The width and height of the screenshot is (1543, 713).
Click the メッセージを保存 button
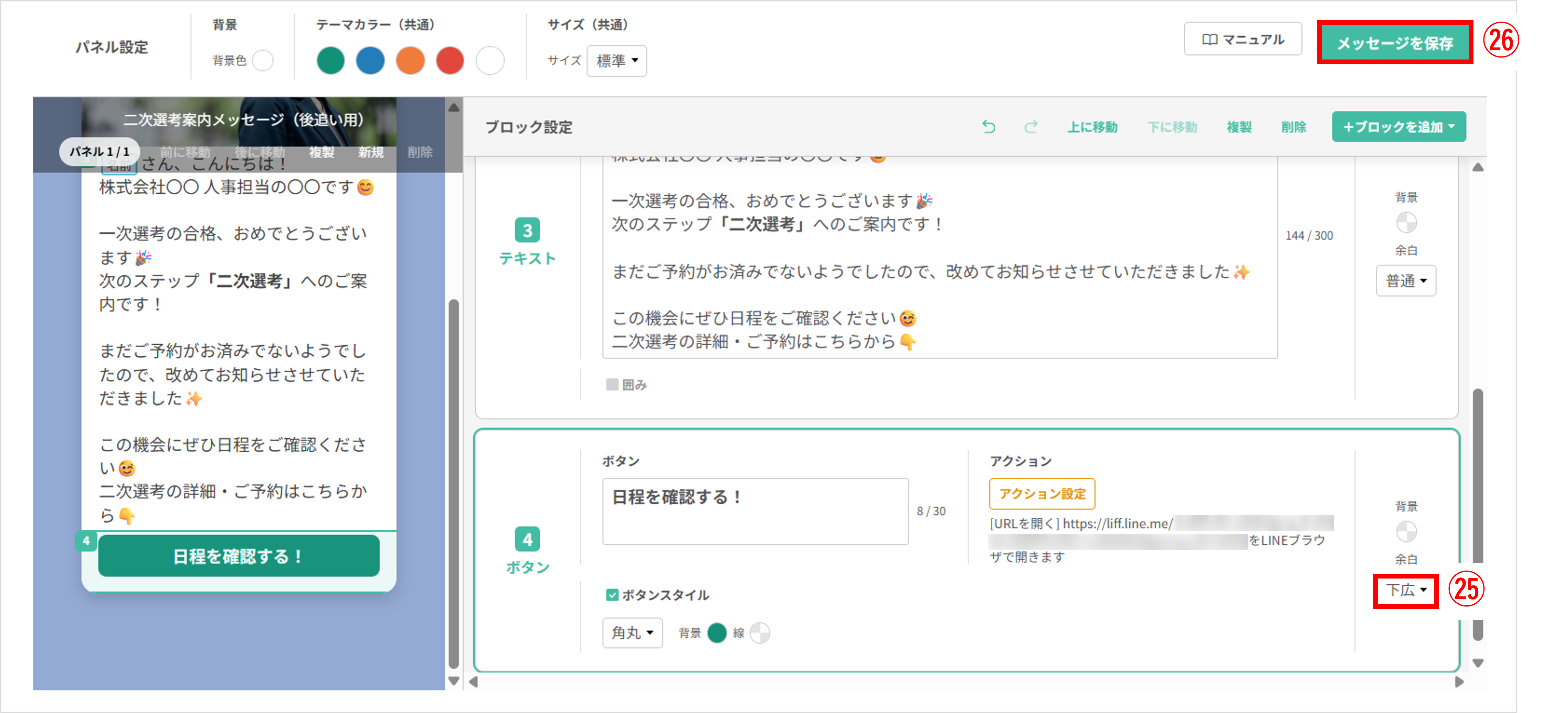coord(1394,43)
